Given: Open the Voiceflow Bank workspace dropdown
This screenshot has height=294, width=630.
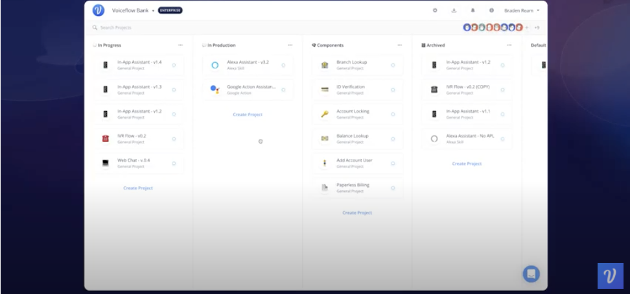Looking at the screenshot, I should [x=134, y=10].
